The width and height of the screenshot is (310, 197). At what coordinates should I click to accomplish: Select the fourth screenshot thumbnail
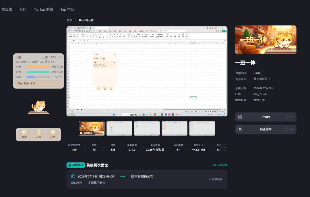tap(175, 128)
